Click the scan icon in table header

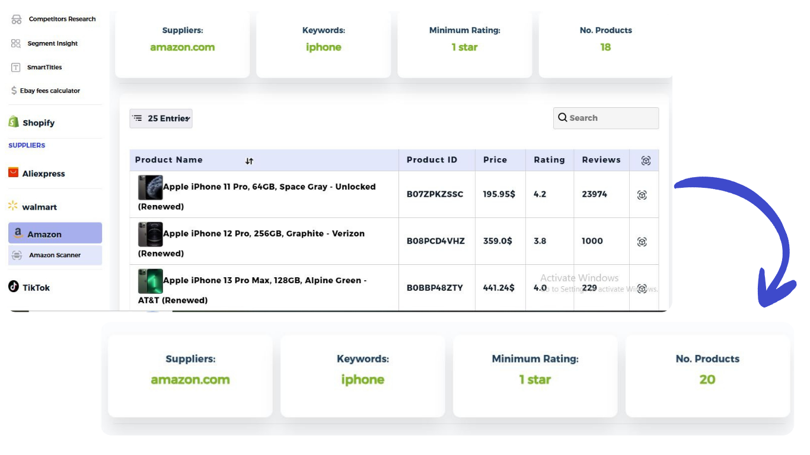[646, 161]
